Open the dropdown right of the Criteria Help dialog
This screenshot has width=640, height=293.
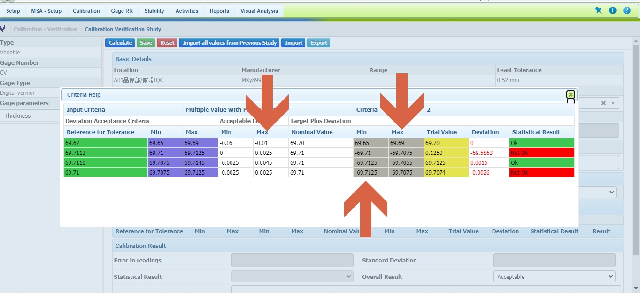tap(598, 192)
